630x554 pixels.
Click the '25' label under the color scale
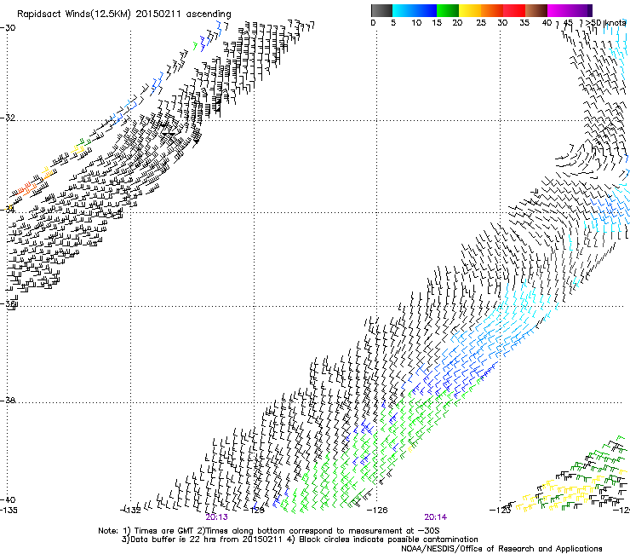[x=481, y=23]
